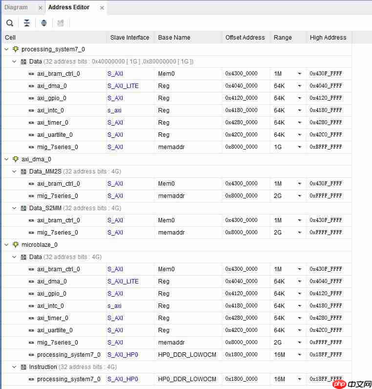Select axi_intc_0 row under processing_system7_0

click(x=177, y=110)
